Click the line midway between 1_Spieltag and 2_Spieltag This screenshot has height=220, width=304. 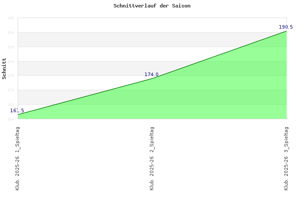point(85,96)
